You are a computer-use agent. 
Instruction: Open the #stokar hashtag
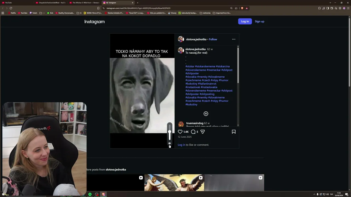[x=190, y=66]
